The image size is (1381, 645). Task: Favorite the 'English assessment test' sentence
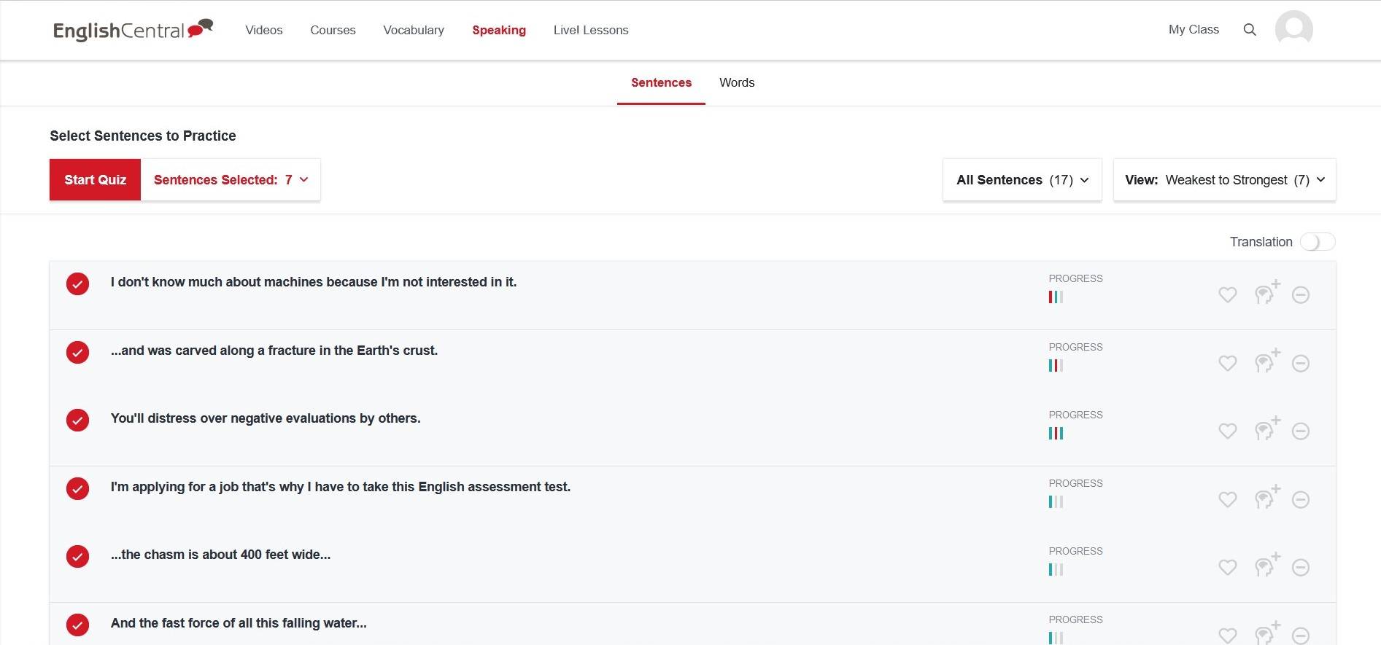[x=1228, y=499]
